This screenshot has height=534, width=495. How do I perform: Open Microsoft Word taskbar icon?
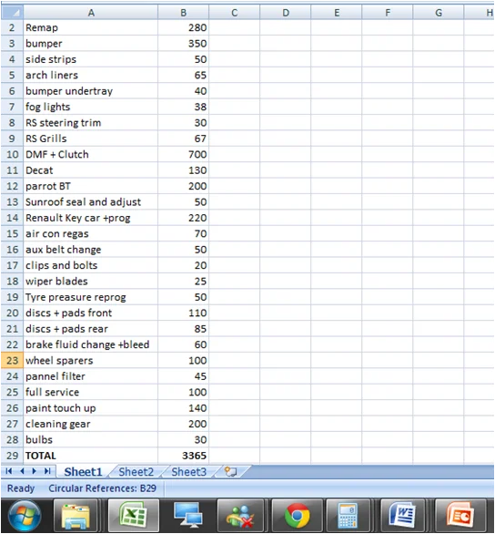coord(402,516)
